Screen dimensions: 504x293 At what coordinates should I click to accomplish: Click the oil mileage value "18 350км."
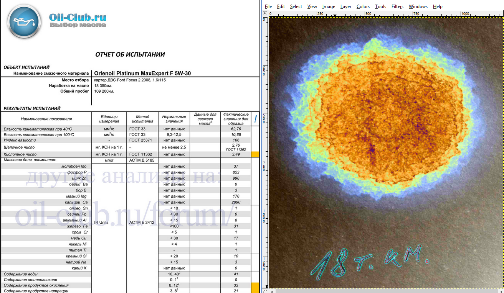point(104,86)
